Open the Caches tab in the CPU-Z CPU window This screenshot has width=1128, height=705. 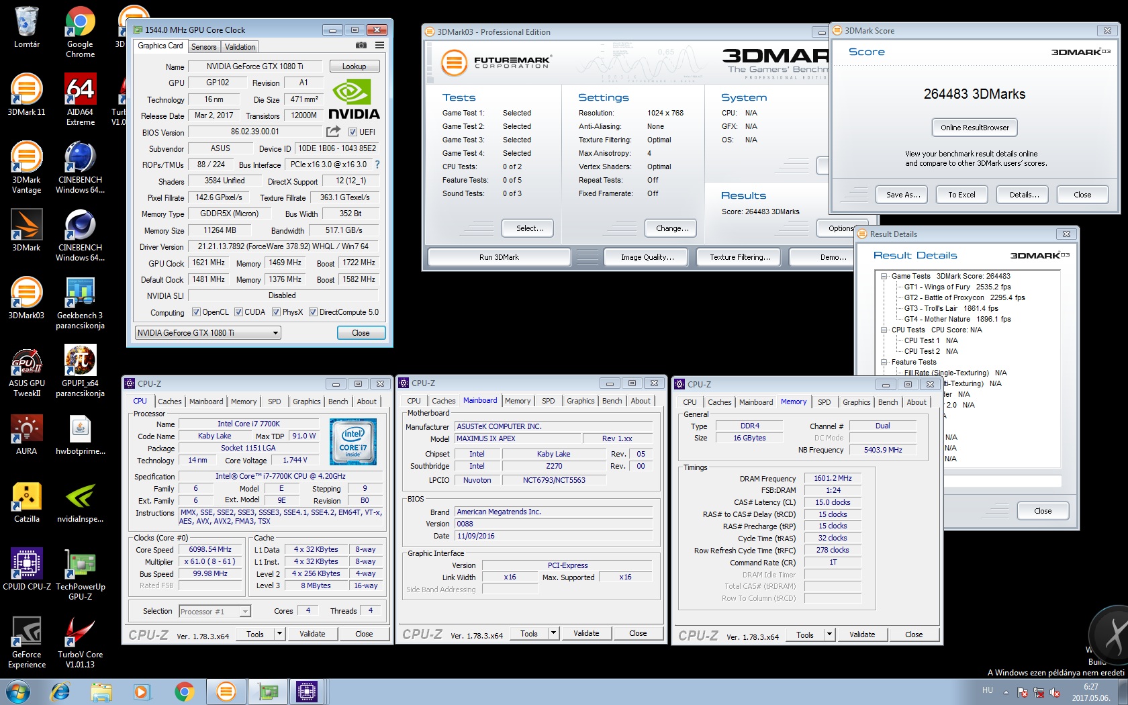[x=170, y=402]
